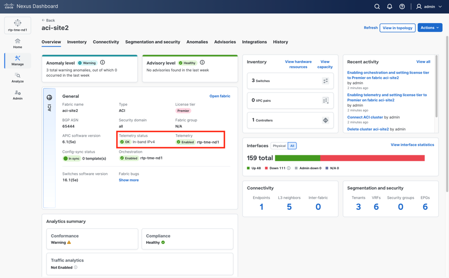Open Admin in sidebar

17,95
